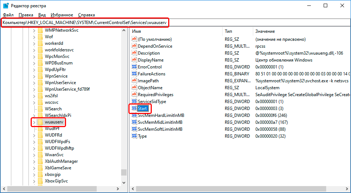Select the DWORD icon of SvcMemHardLimitInMB

[x=134, y=115]
